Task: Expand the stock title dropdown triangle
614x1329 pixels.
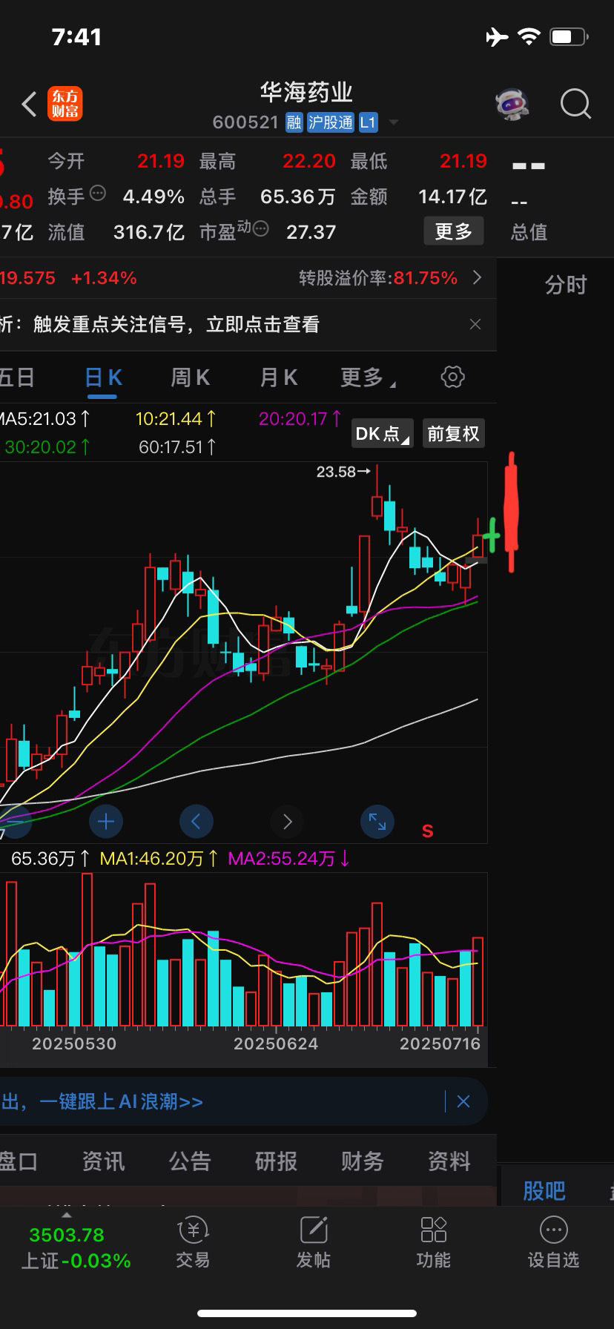Action: pyautogui.click(x=394, y=122)
